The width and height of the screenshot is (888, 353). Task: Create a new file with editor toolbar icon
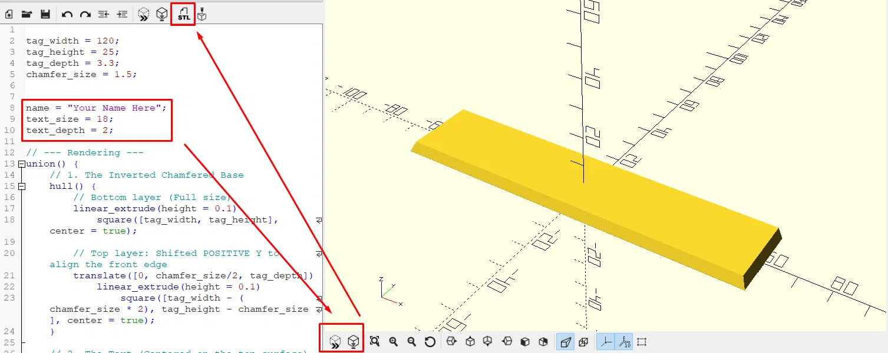click(x=9, y=14)
